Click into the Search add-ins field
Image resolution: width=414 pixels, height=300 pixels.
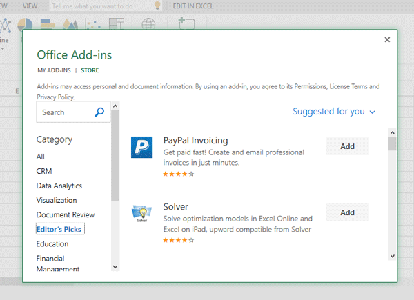66,112
